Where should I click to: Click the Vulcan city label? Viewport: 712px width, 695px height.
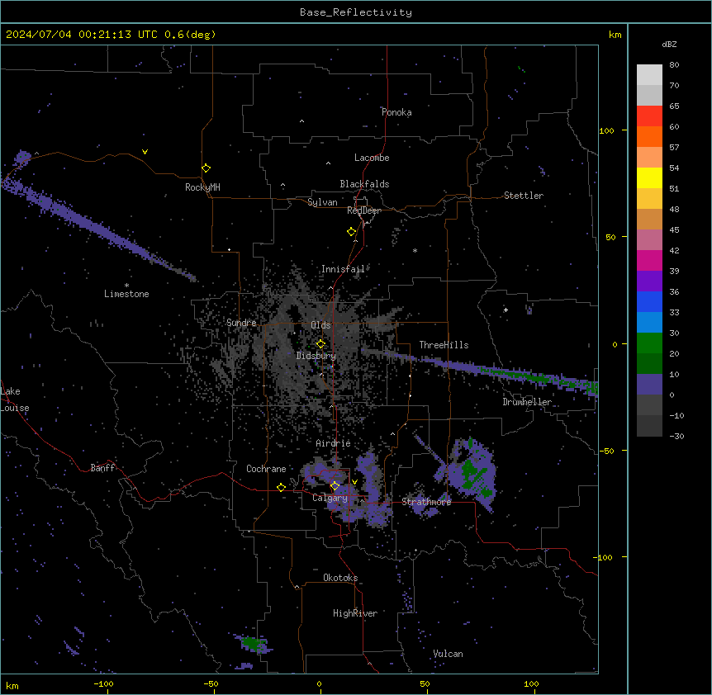click(x=448, y=654)
